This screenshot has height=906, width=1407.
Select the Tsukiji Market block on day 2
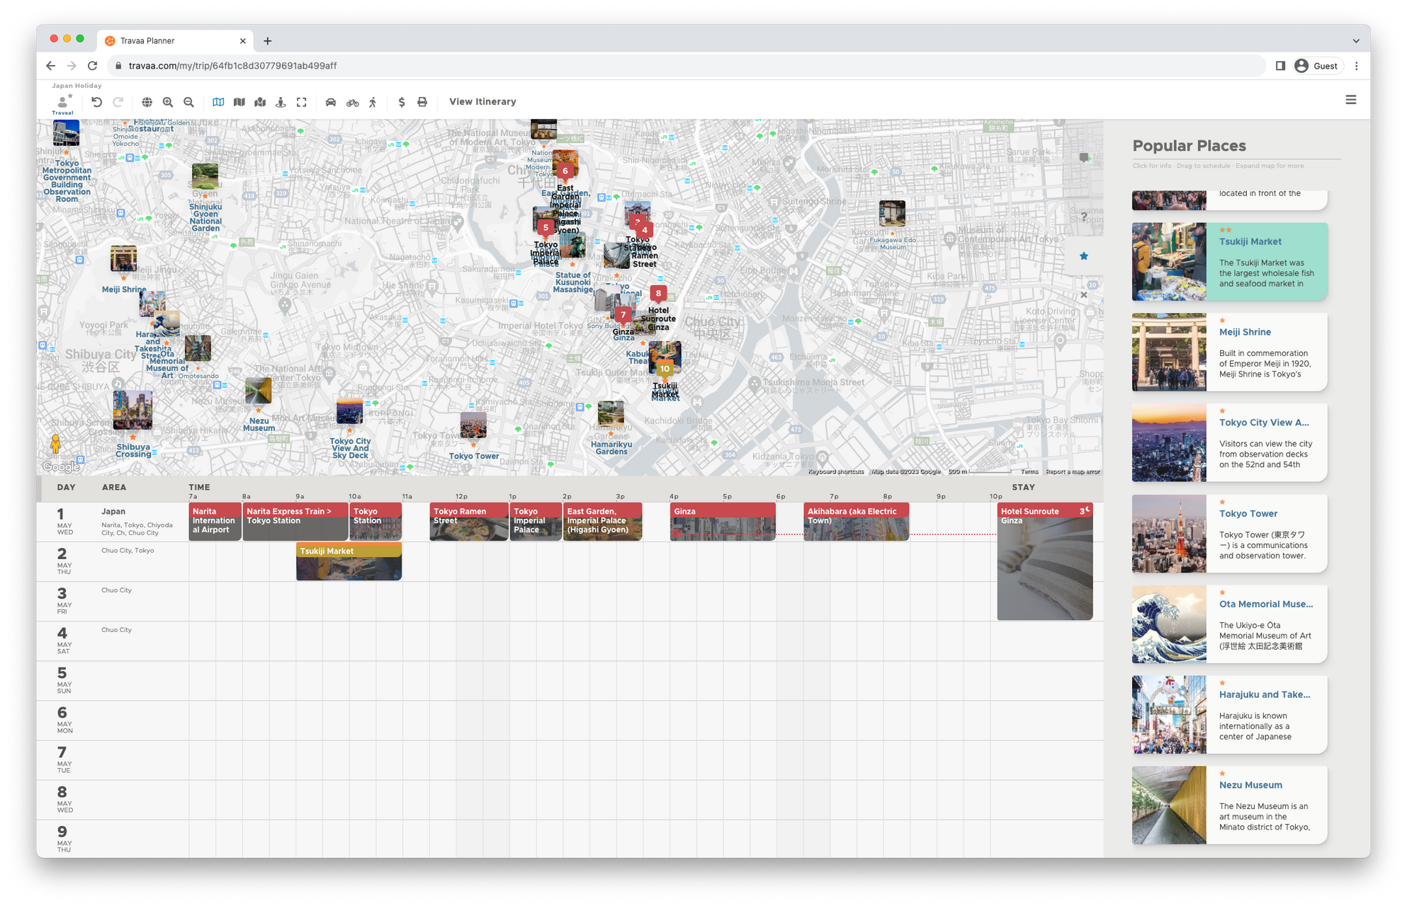[x=349, y=561]
